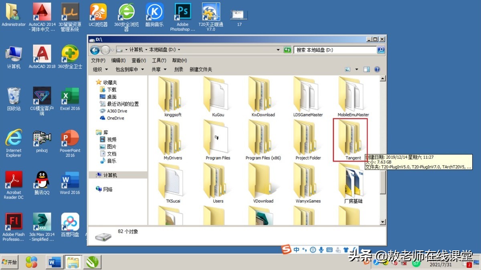Open the 查看 menu
Viewport: 481px width, 270px height.
(x=138, y=60)
